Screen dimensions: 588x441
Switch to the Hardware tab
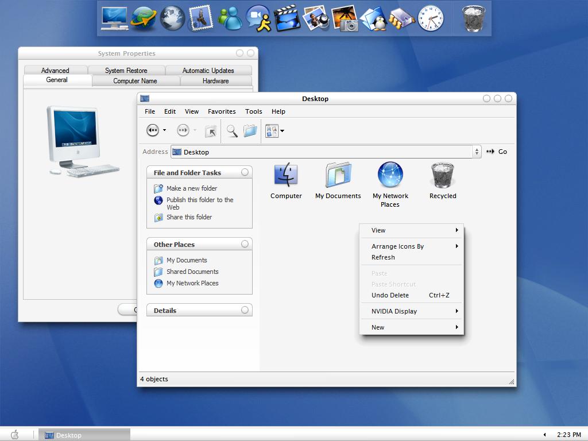tap(216, 80)
